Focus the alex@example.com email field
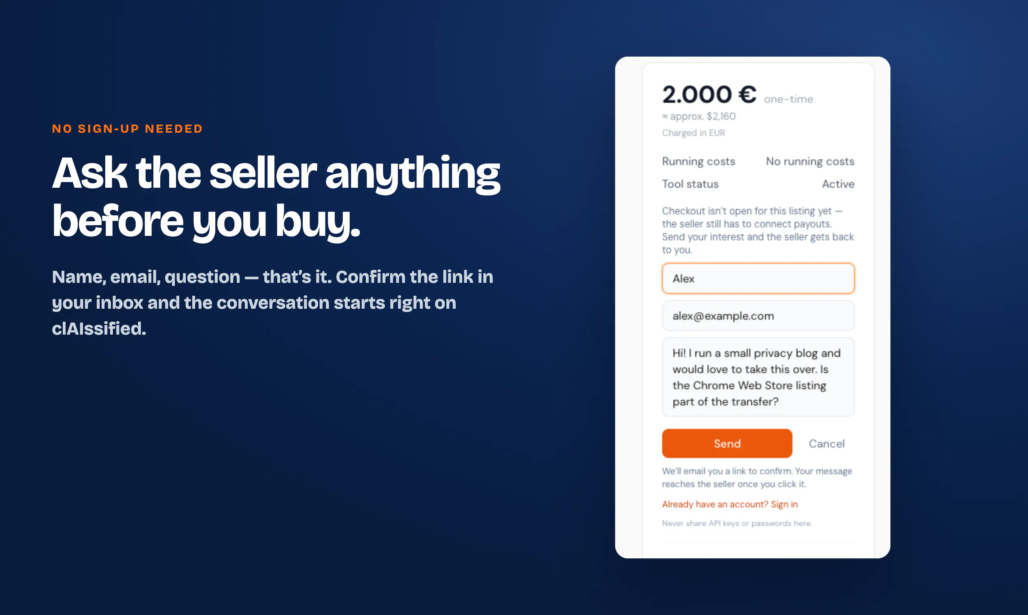Screen dimensions: 1028x615 click(758, 316)
